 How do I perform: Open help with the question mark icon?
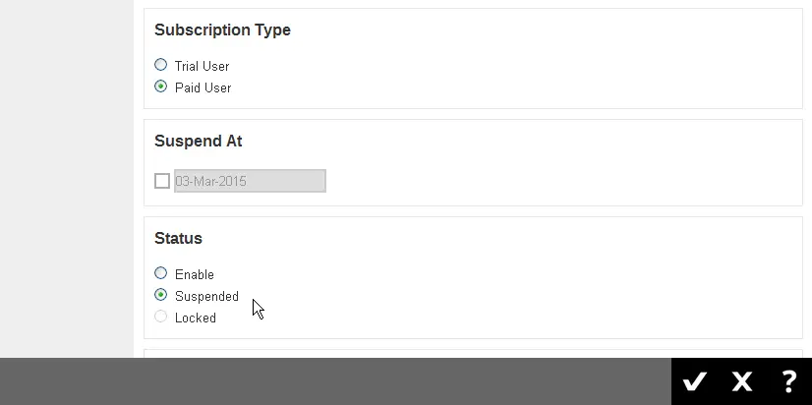coord(788,381)
